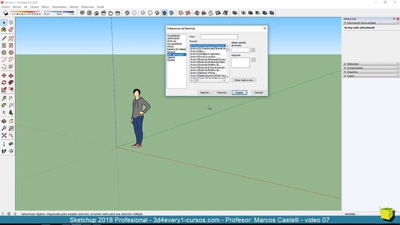
Task: Close the SketchUp preferences dialog
Action: [x=264, y=28]
